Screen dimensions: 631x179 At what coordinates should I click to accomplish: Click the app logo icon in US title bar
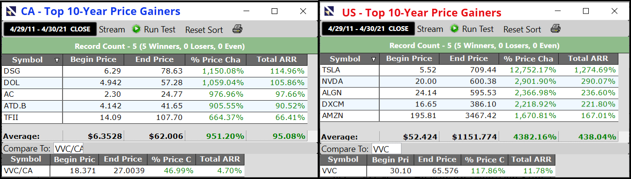[329, 11]
